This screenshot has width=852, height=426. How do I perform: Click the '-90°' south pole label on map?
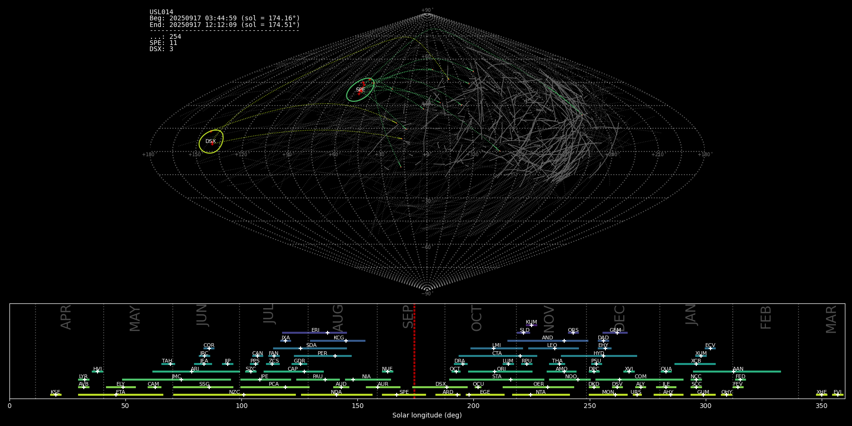(427, 294)
